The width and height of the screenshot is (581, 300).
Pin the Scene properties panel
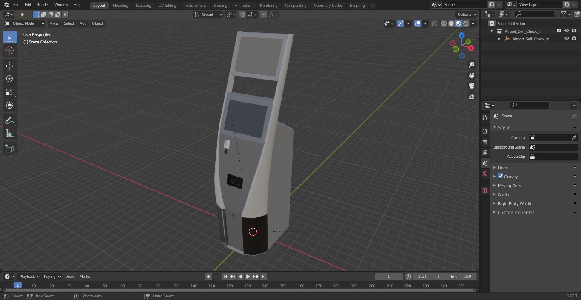click(574, 116)
